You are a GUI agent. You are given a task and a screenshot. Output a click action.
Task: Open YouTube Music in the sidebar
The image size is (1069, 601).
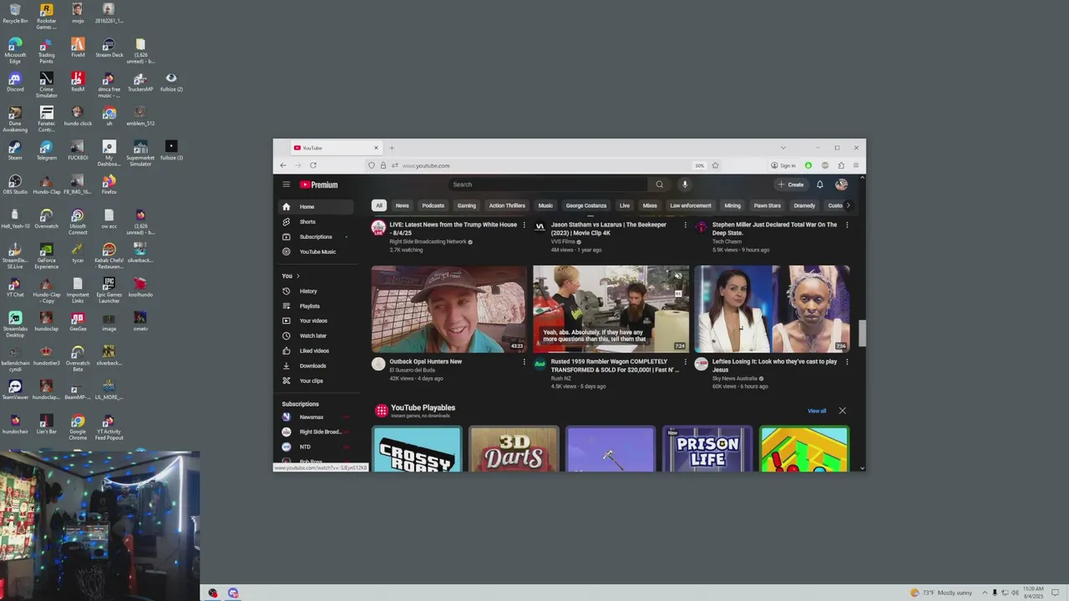pyautogui.click(x=316, y=252)
